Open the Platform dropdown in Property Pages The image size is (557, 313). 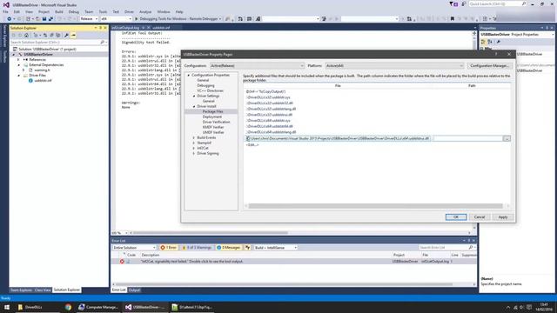click(394, 66)
